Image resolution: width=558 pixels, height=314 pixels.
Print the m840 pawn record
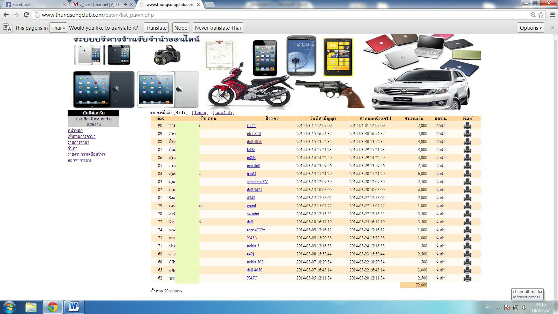[x=467, y=158]
